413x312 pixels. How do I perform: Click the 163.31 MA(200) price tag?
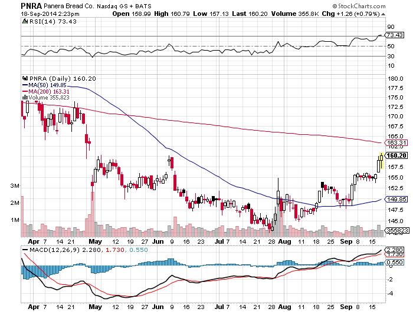pyautogui.click(x=396, y=142)
